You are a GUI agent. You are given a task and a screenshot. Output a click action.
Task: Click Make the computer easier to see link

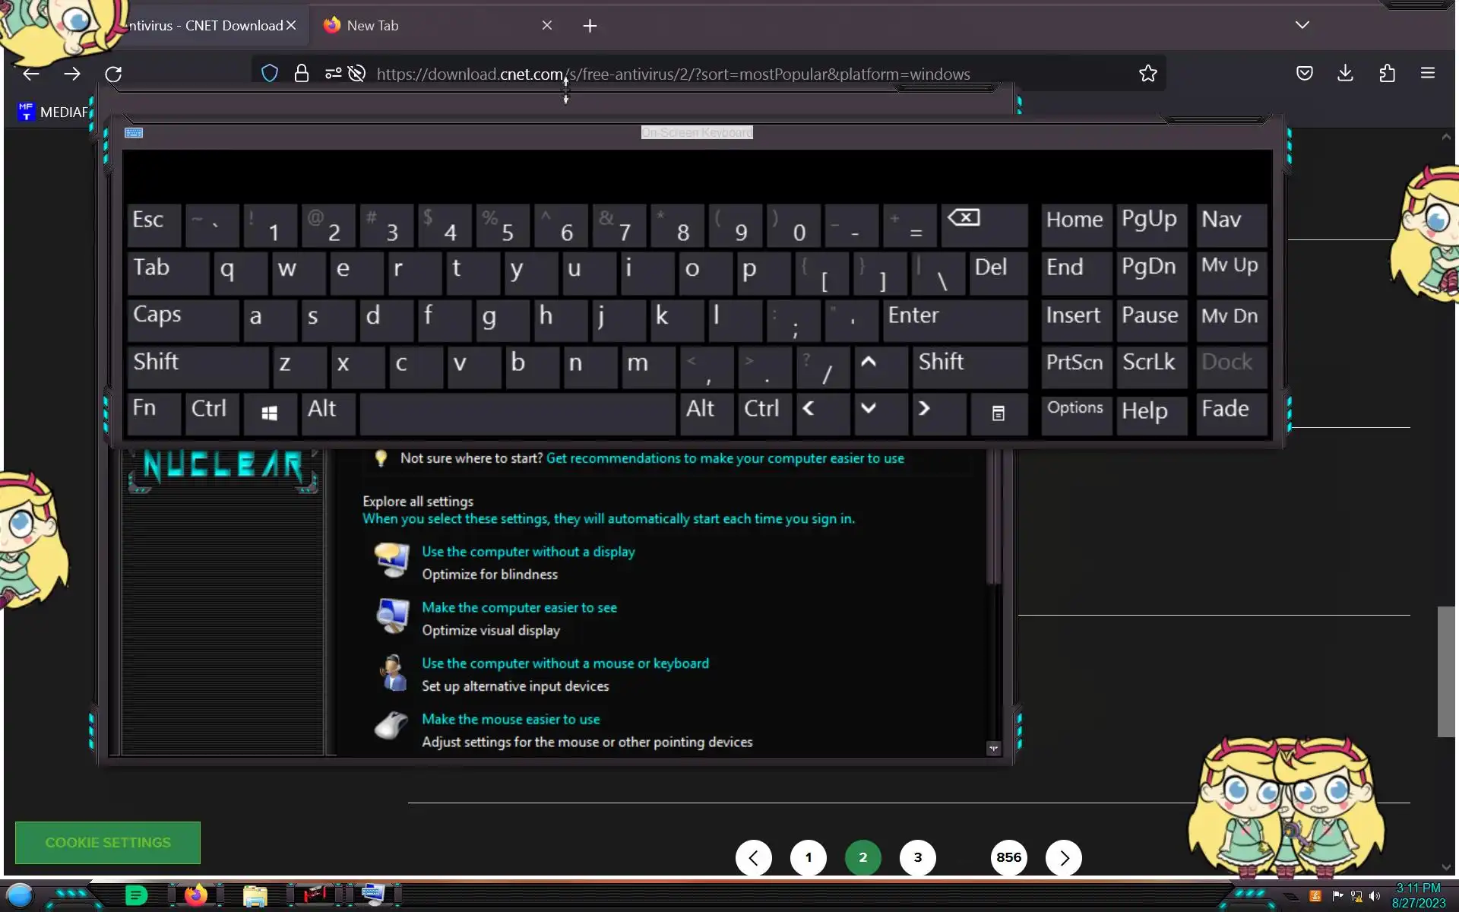tap(519, 607)
